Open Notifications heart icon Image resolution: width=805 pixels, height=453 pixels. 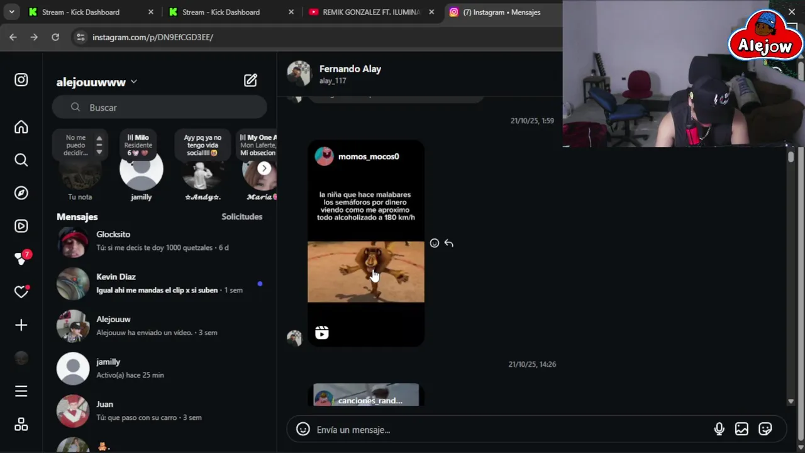(21, 292)
